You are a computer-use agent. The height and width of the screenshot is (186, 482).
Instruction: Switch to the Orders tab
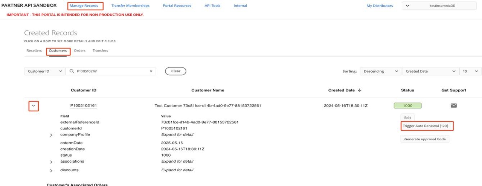[x=79, y=50]
